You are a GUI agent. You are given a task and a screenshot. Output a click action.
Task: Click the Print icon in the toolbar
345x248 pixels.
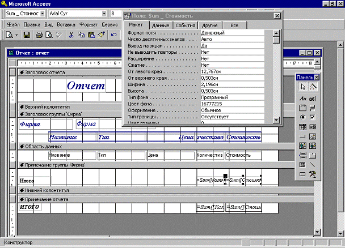pos(40,35)
